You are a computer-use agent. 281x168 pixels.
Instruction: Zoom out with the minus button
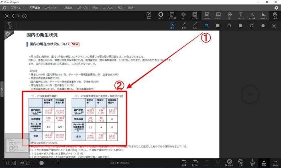click(x=33, y=163)
